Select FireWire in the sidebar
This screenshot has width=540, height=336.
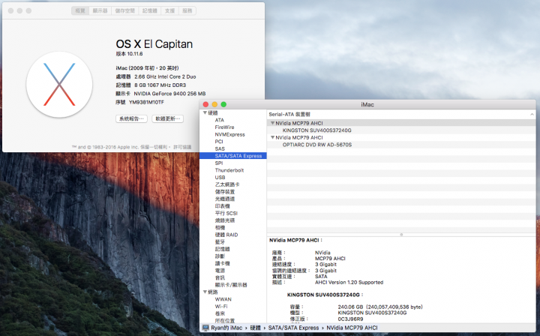224,127
